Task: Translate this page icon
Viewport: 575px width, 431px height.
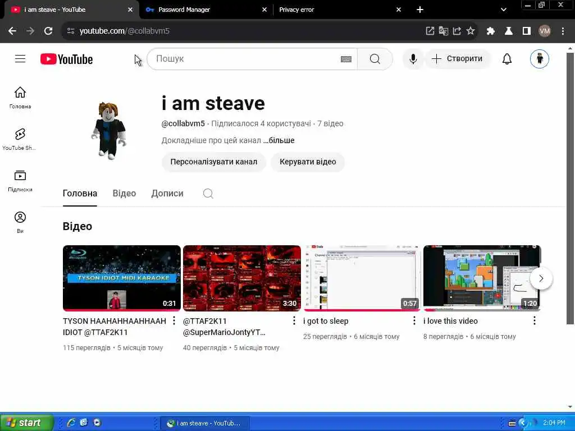Action: tap(444, 31)
